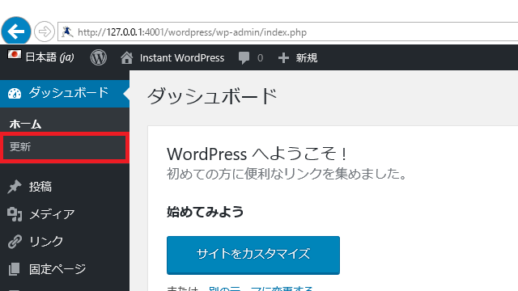518x291 pixels.
Task: Click the browser forward arrow button
Action: pyautogui.click(x=45, y=32)
